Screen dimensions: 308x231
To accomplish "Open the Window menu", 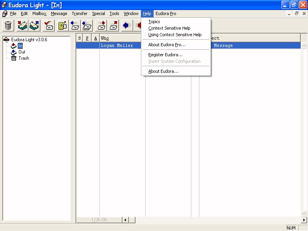I will pyautogui.click(x=131, y=13).
